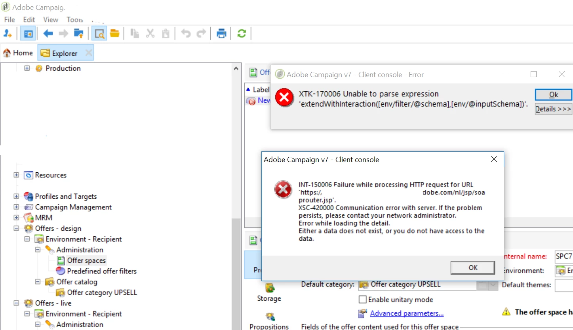Click the yellow open folder toolbar icon
The image size is (573, 330).
(x=115, y=34)
